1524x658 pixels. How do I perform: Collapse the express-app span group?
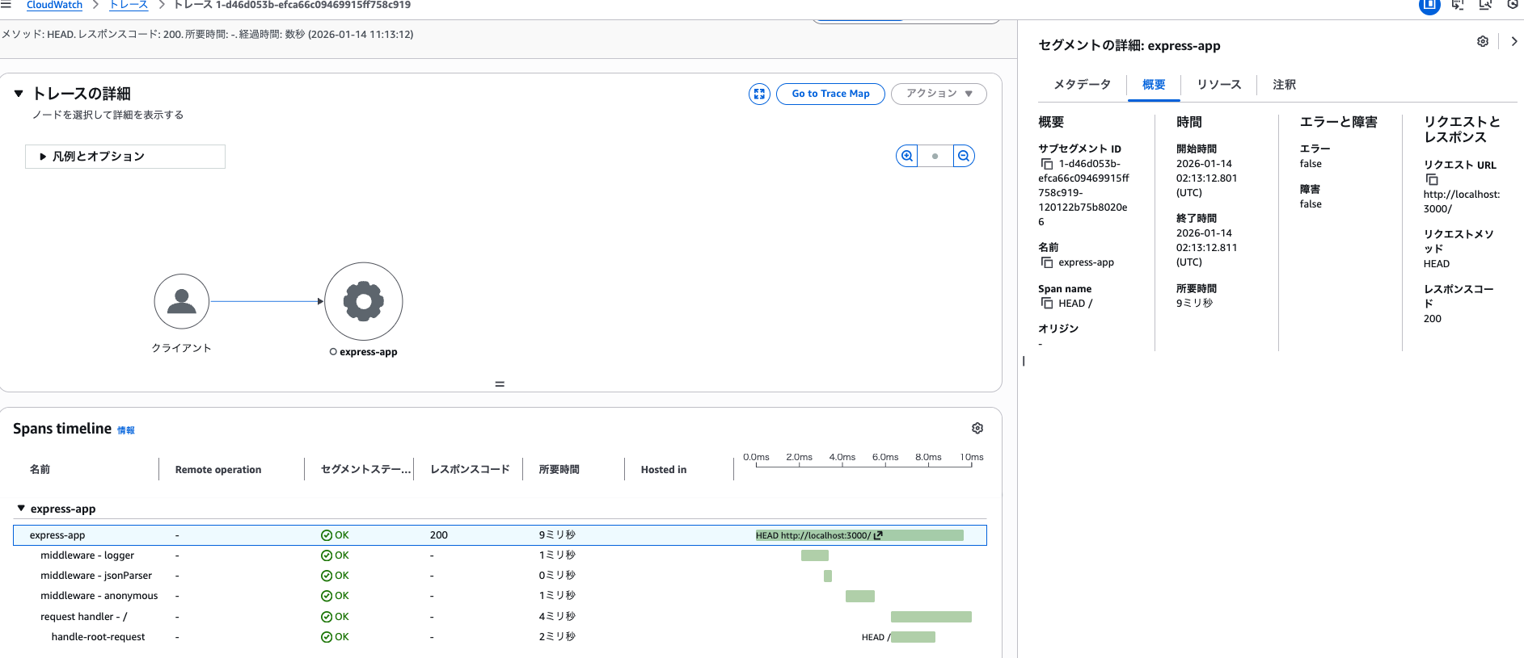click(21, 509)
